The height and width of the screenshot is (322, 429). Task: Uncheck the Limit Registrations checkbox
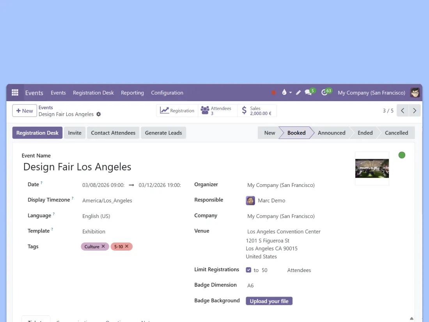click(248, 270)
